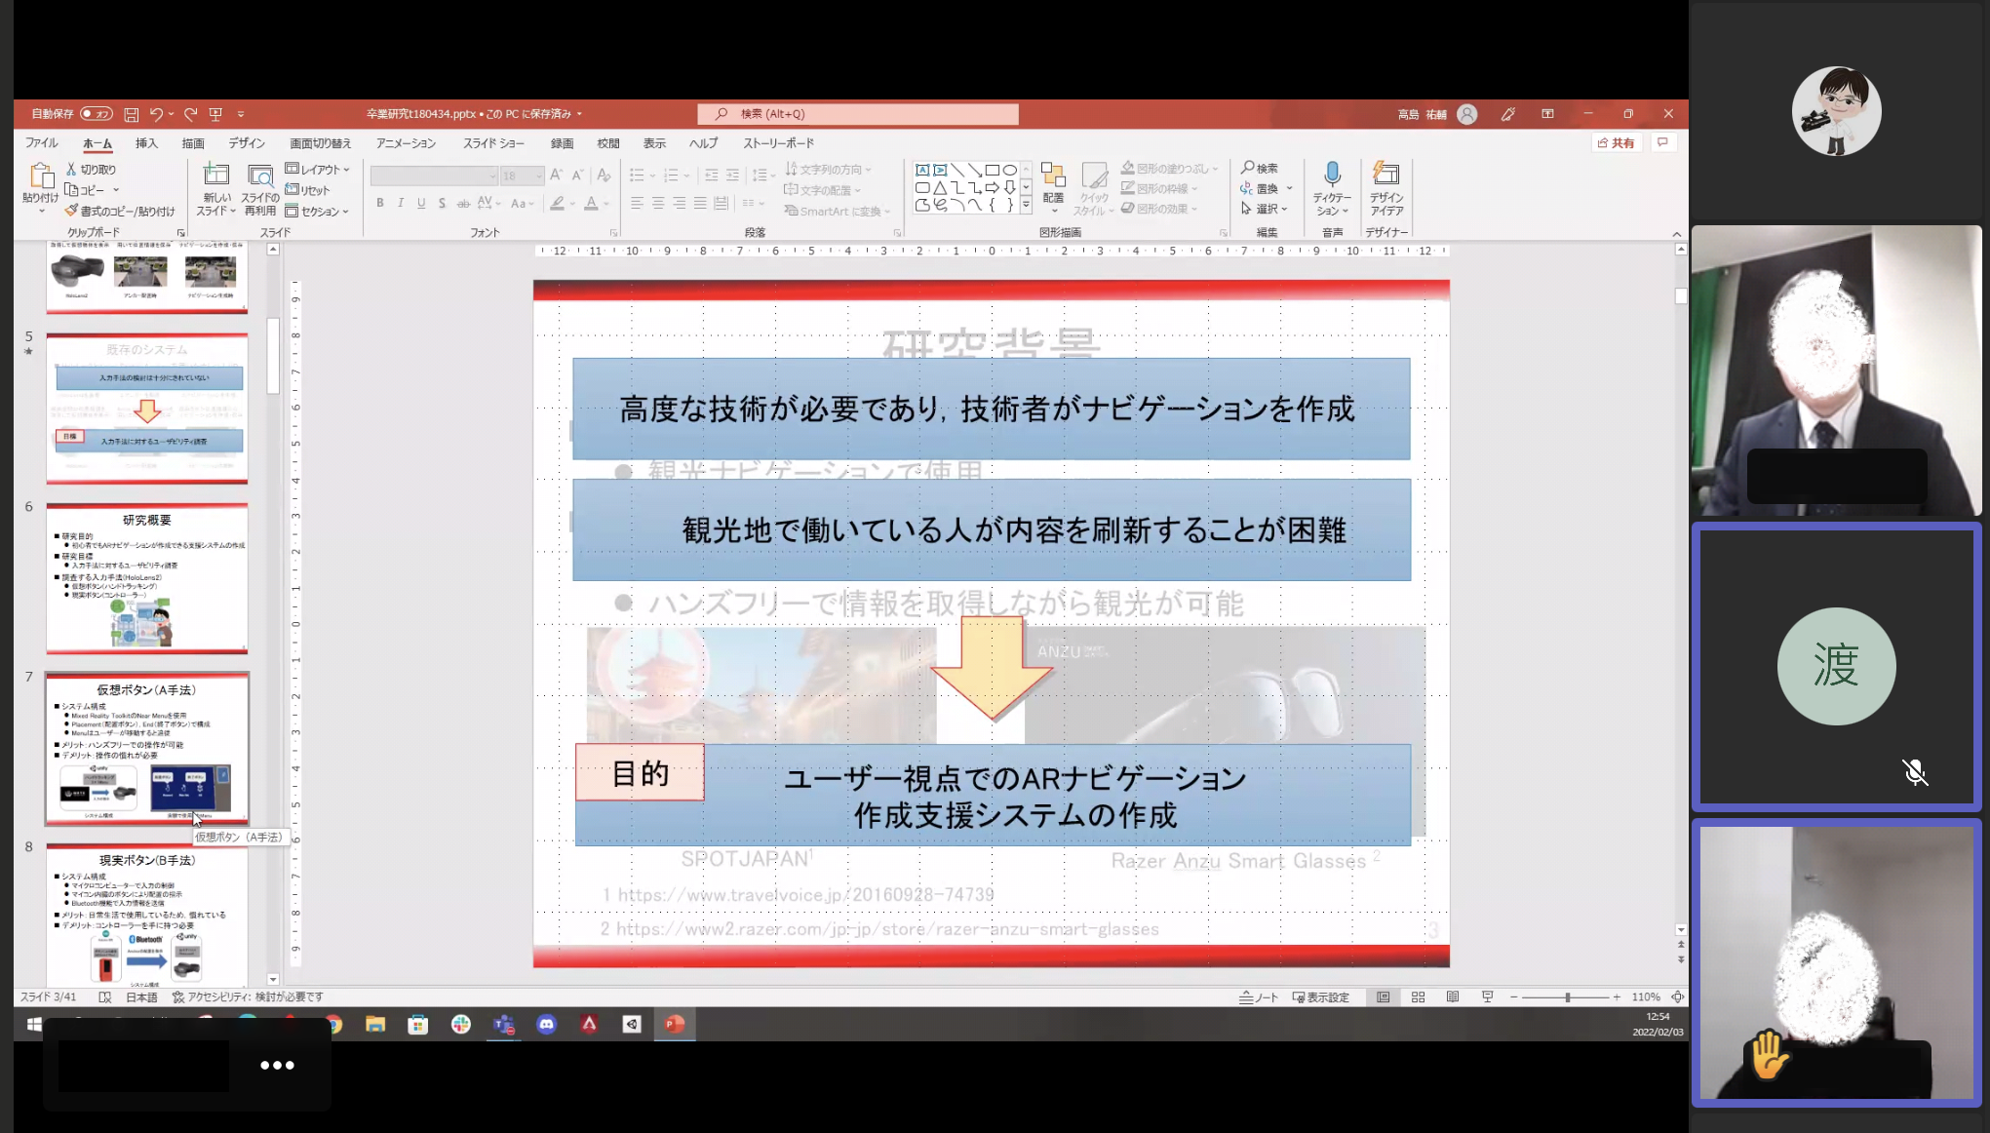Click Fit slide to window icon
1990x1133 pixels.
1677,996
